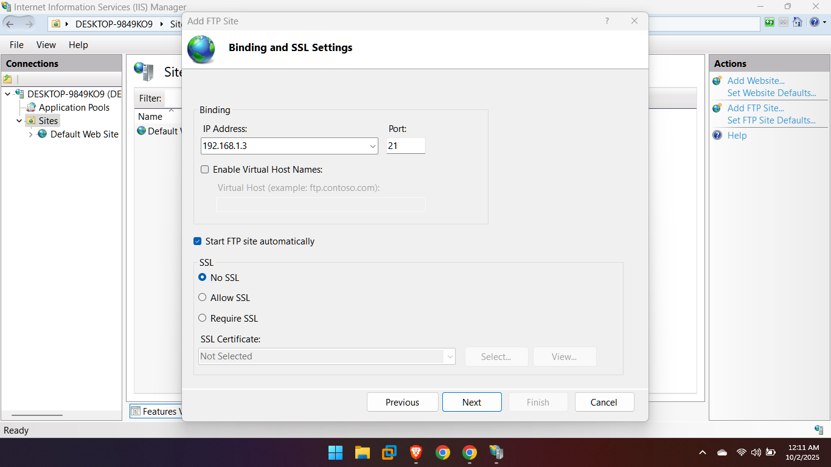Image resolution: width=831 pixels, height=467 pixels.
Task: Open the IP Address dropdown
Action: pos(372,146)
